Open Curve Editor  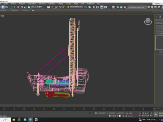(105, 7)
